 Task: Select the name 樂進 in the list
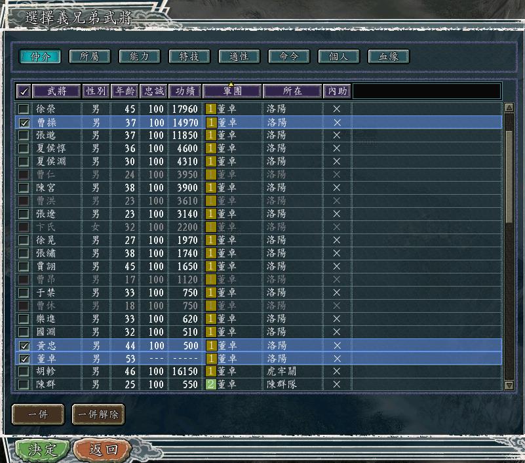(x=46, y=319)
